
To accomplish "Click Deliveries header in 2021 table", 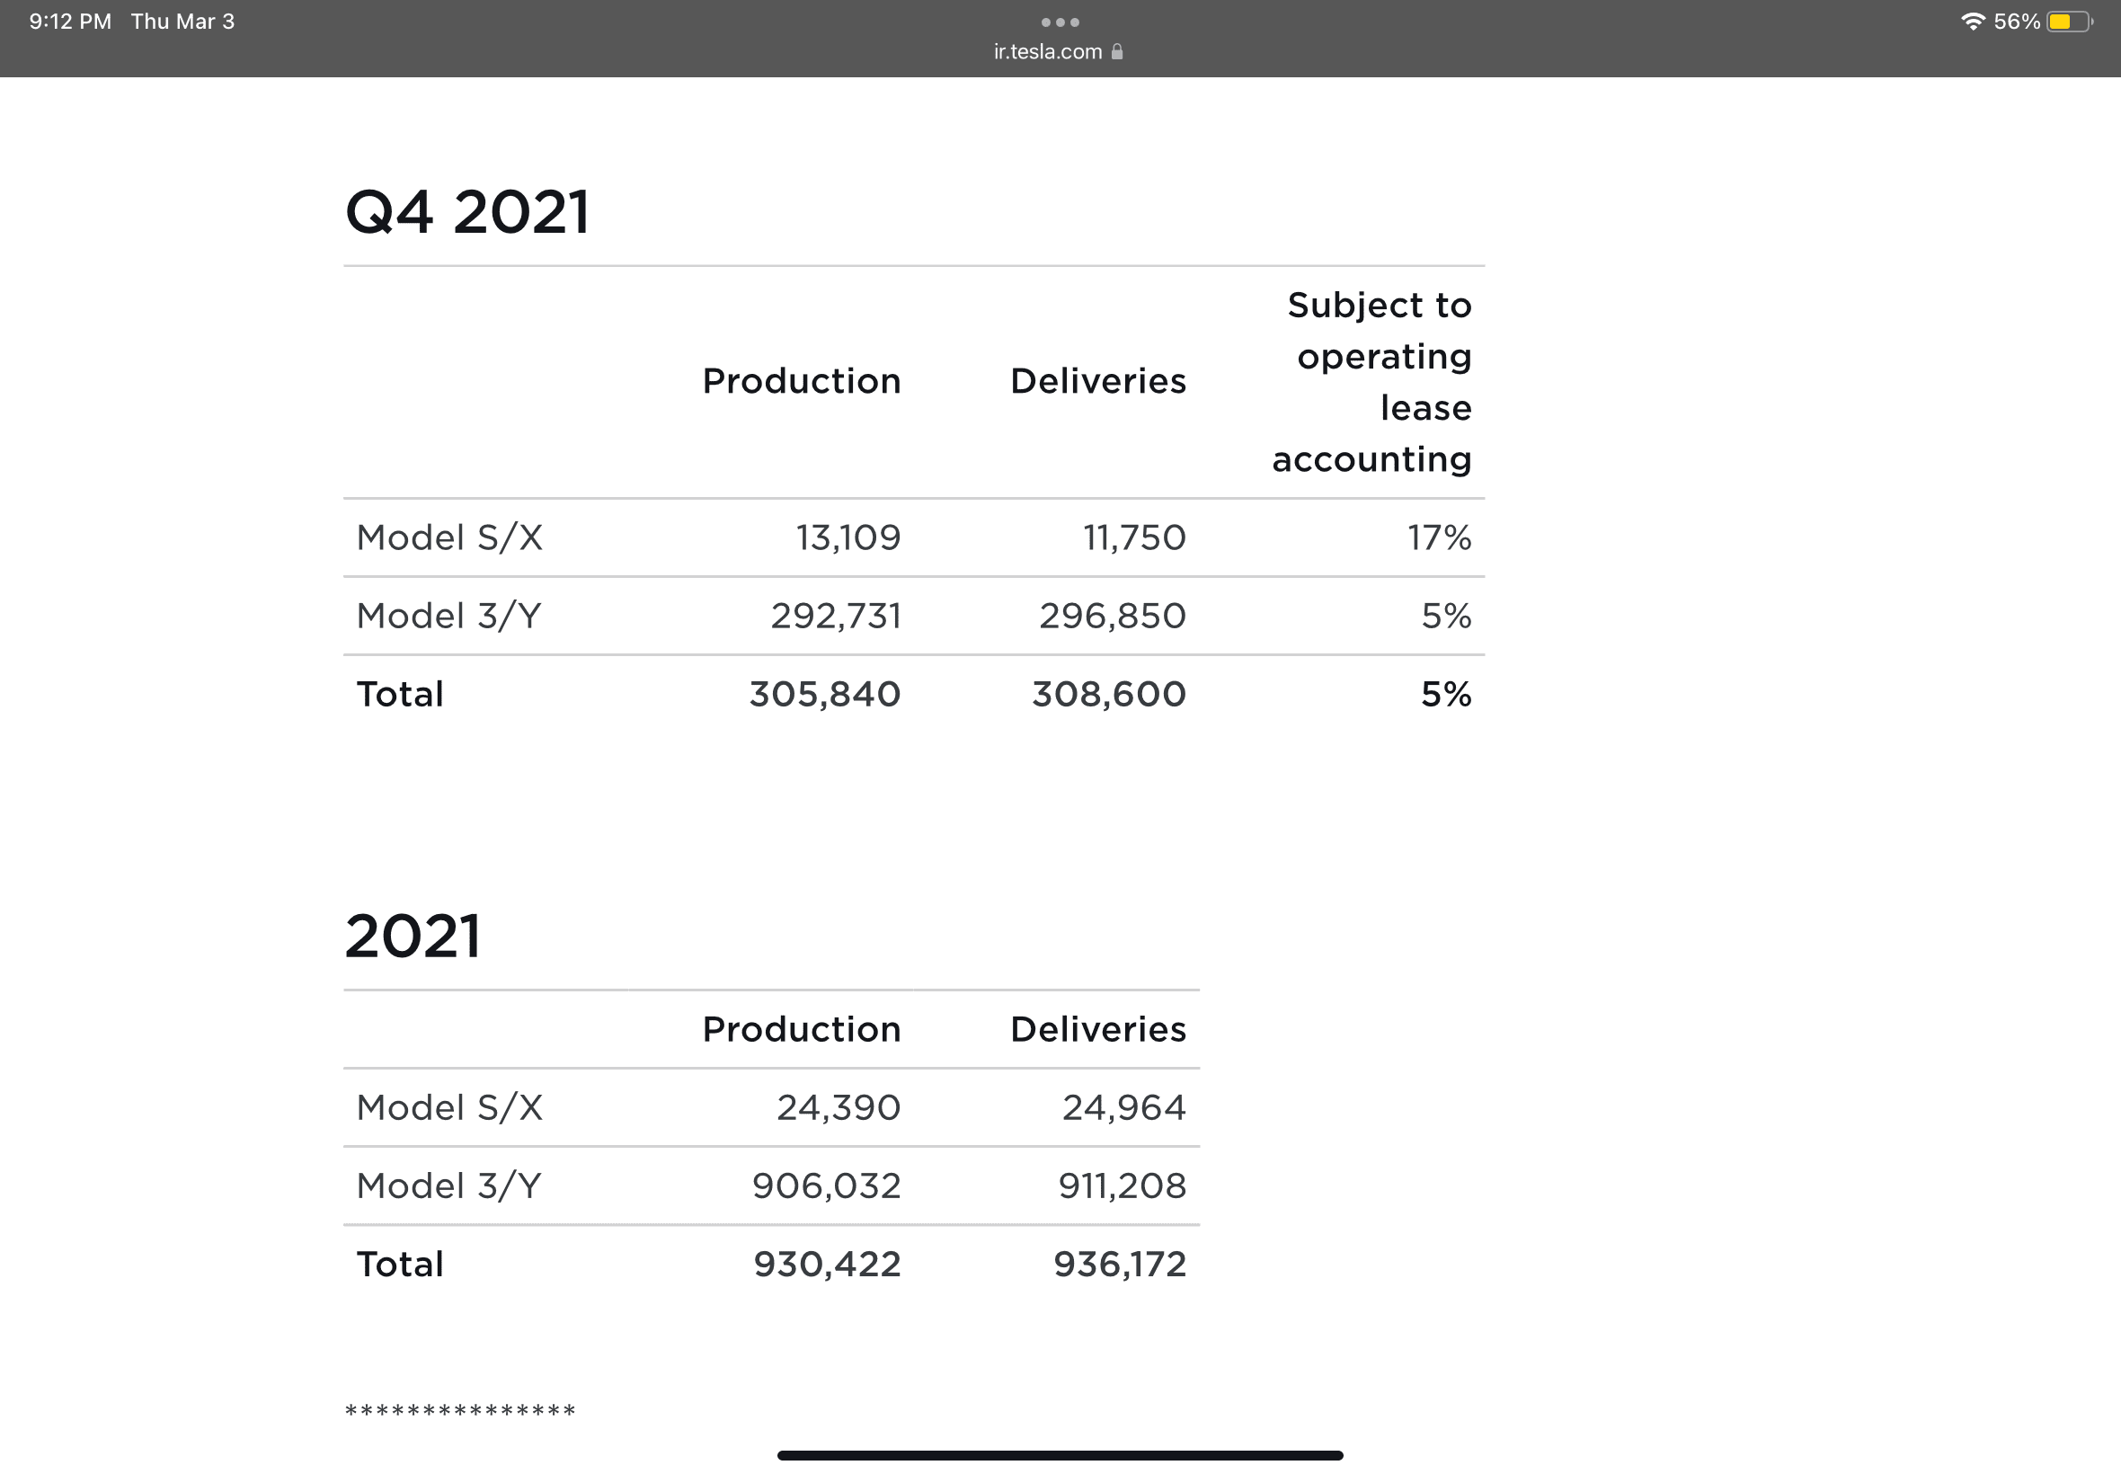I will click(x=1098, y=1029).
